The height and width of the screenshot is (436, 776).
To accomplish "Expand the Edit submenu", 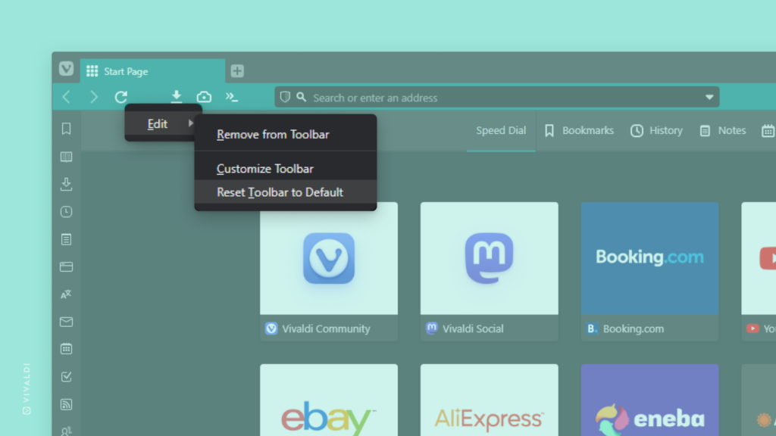I will tap(164, 123).
